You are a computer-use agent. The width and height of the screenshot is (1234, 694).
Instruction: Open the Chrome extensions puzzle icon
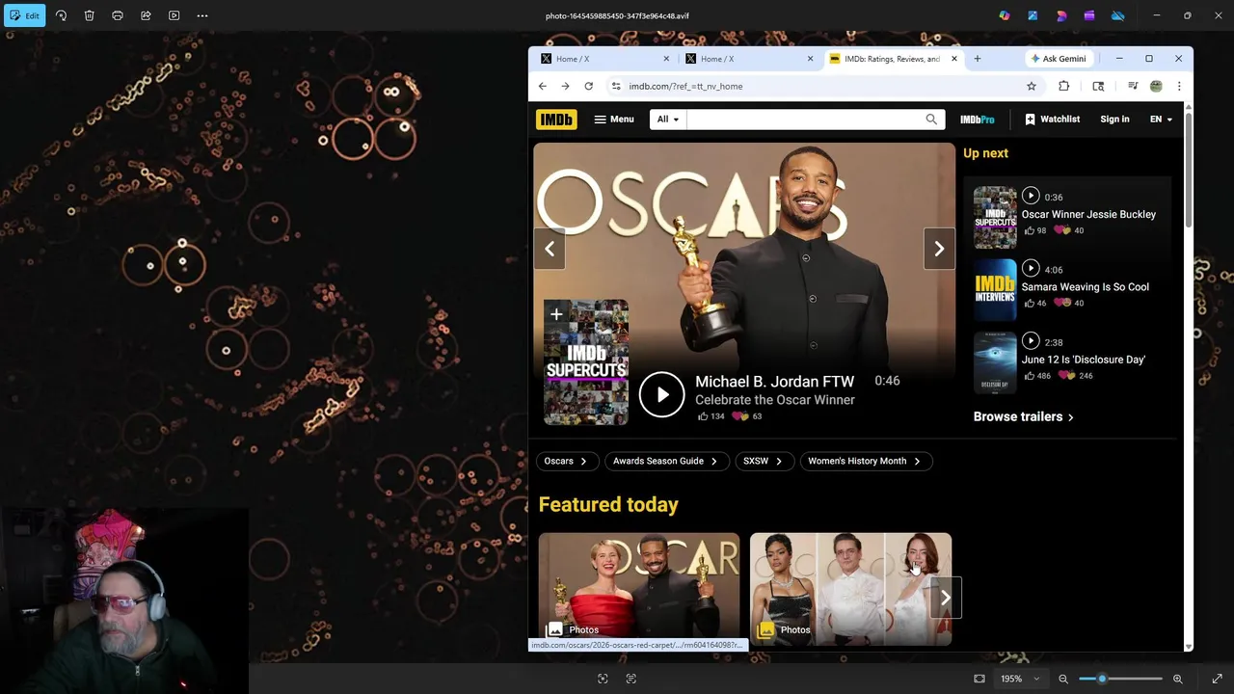(1063, 86)
